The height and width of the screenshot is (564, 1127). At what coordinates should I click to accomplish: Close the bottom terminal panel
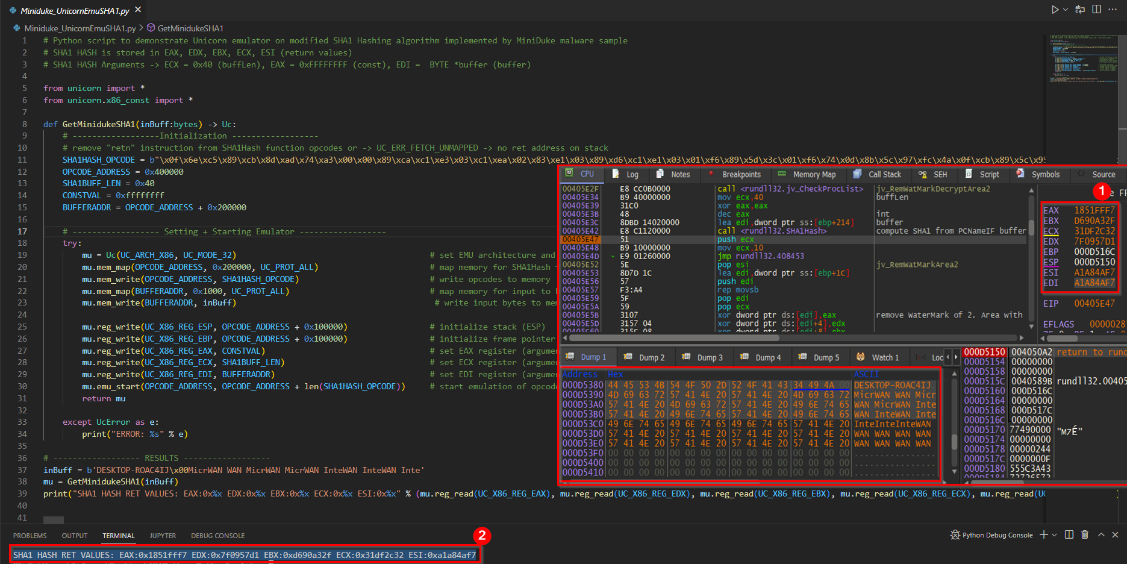pyautogui.click(x=1115, y=535)
